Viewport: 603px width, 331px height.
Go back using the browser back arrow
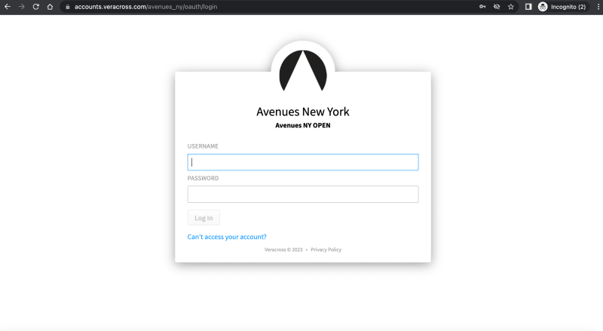click(8, 7)
